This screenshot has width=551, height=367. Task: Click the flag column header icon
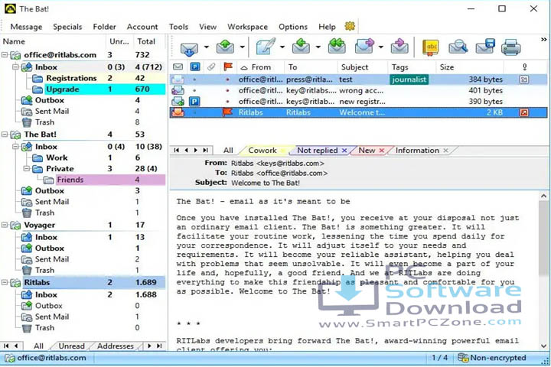[228, 67]
